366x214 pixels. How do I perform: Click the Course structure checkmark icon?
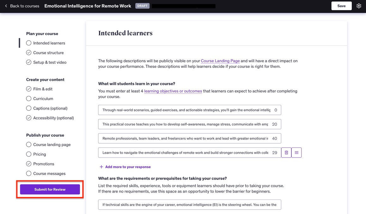coord(29,53)
